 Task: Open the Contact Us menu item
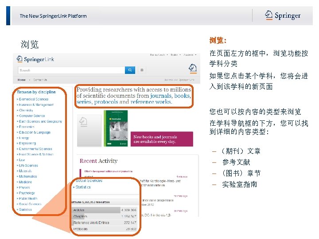40,80
